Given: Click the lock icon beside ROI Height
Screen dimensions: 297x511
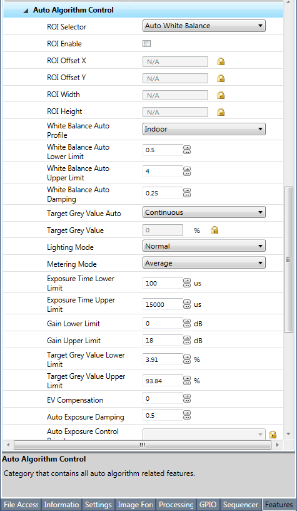Looking at the screenshot, I should (x=221, y=112).
